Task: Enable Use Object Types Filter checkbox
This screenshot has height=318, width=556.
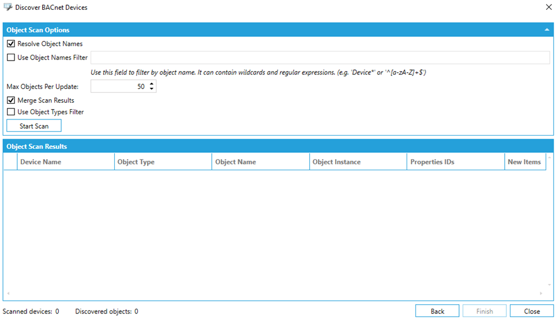Action: (x=11, y=112)
